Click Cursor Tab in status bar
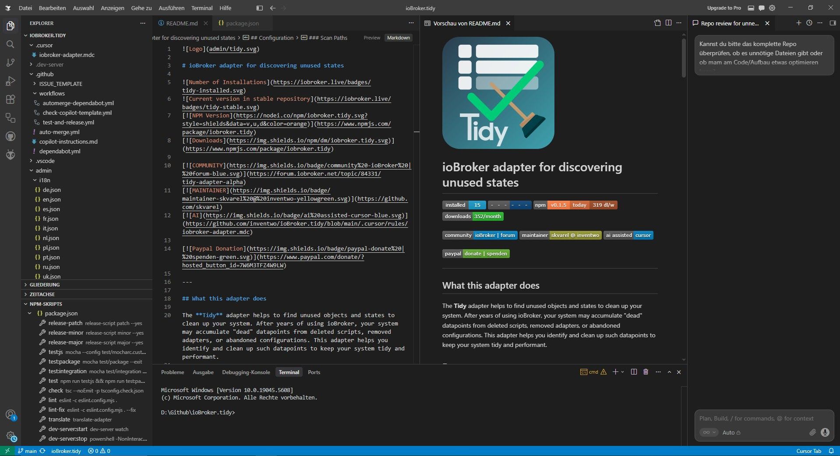The height and width of the screenshot is (456, 840). [808, 451]
